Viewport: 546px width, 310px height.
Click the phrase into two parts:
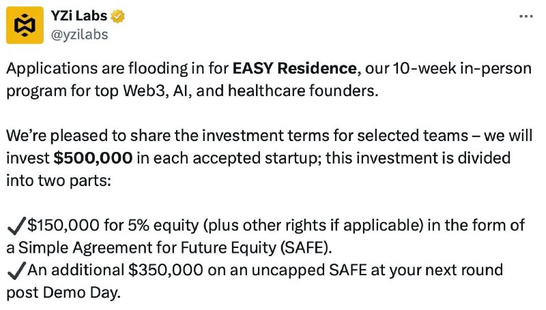(59, 181)
